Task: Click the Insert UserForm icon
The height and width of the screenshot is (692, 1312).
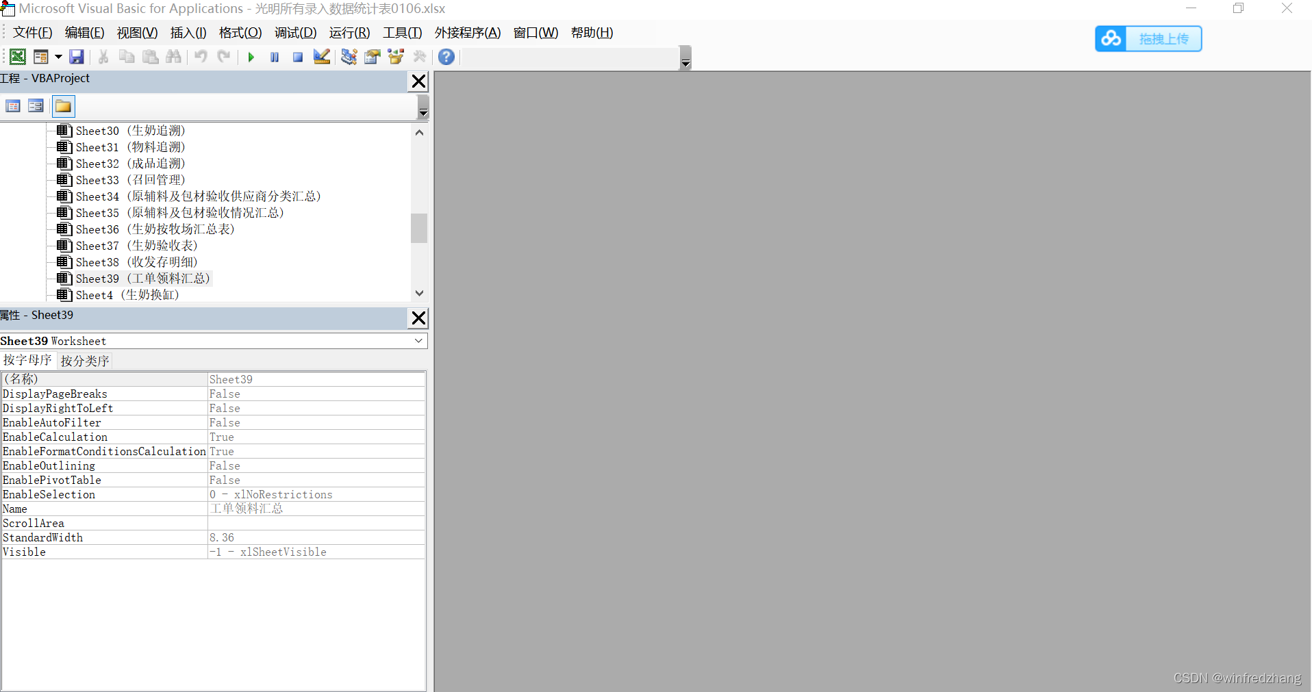Action: [41, 57]
